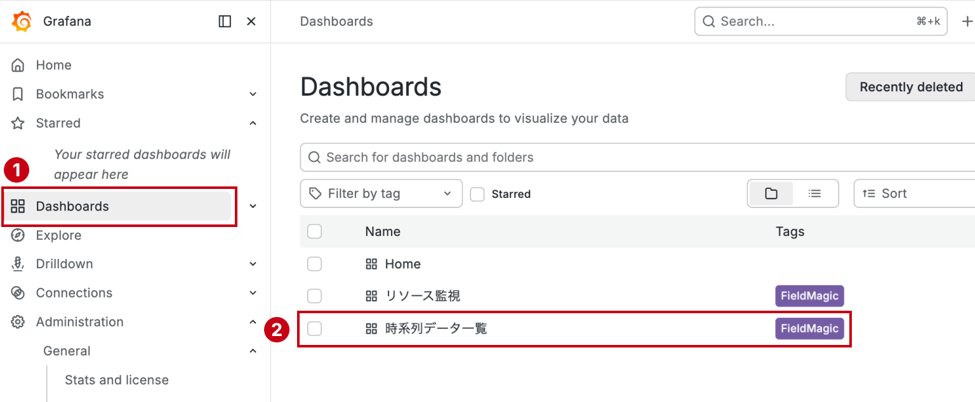Click the Connections icon in sidebar
The width and height of the screenshot is (975, 402).
[18, 293]
